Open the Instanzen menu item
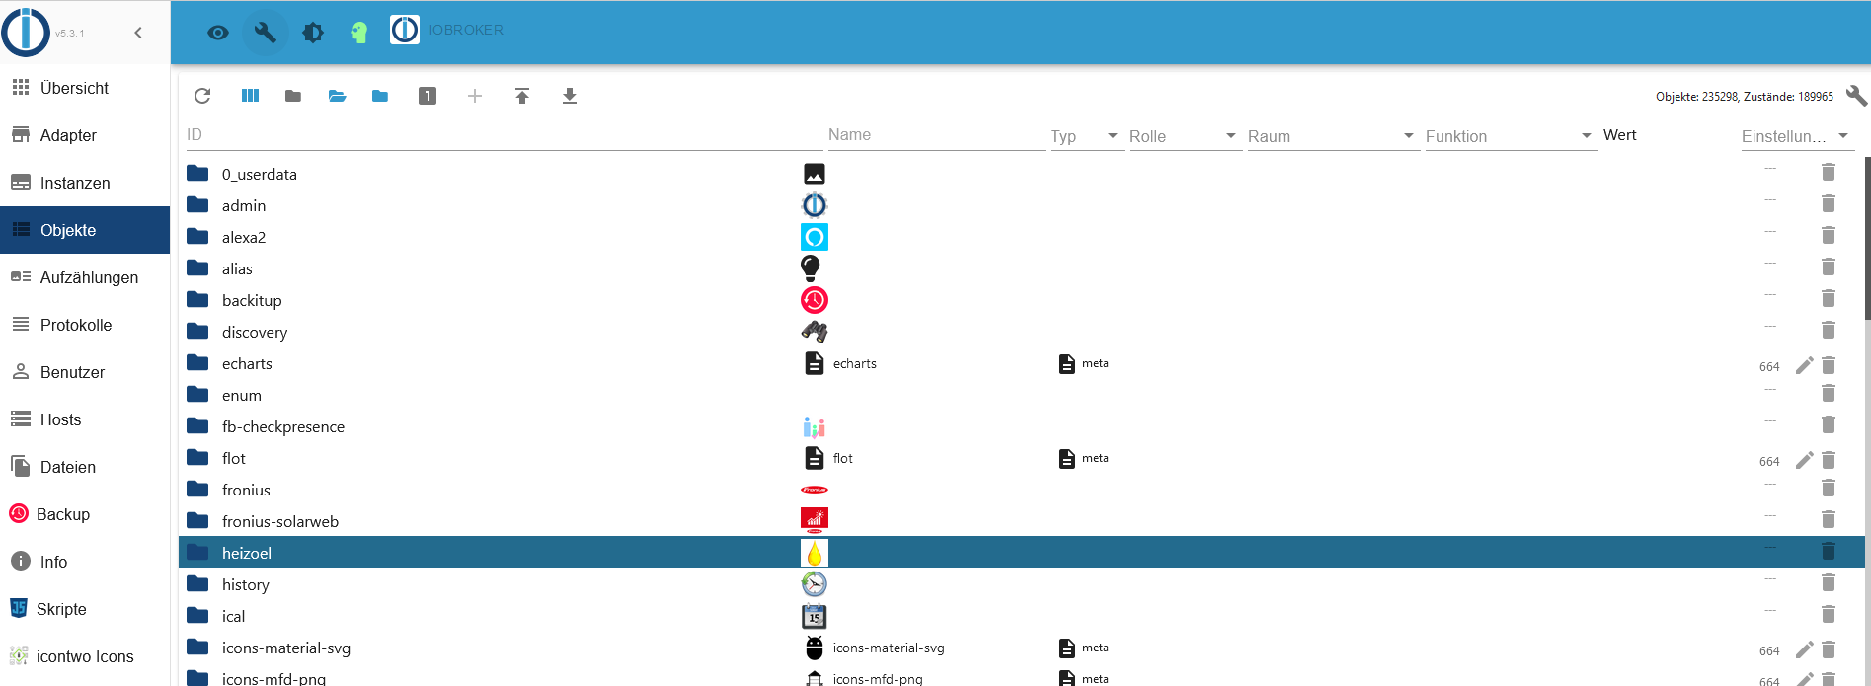Image resolution: width=1871 pixels, height=686 pixels. pos(85,183)
